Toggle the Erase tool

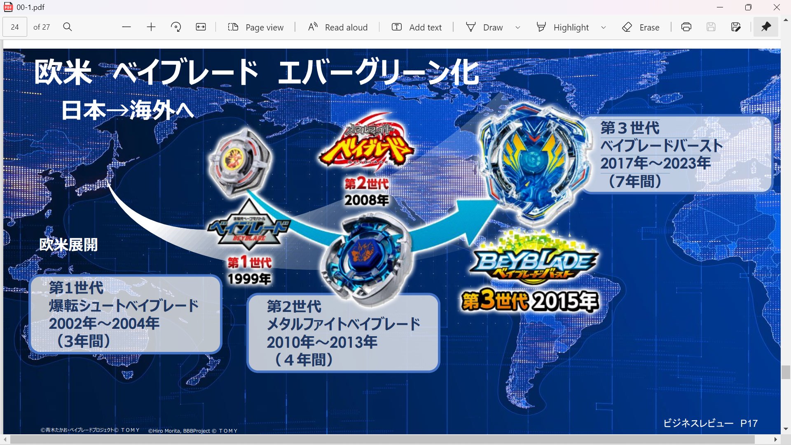(x=641, y=27)
